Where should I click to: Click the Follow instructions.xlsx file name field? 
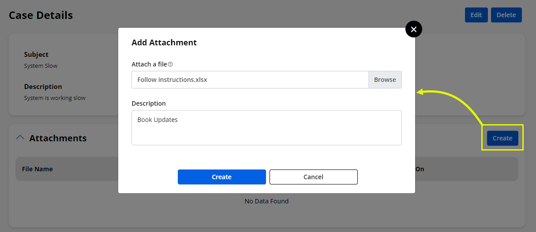pyautogui.click(x=250, y=80)
